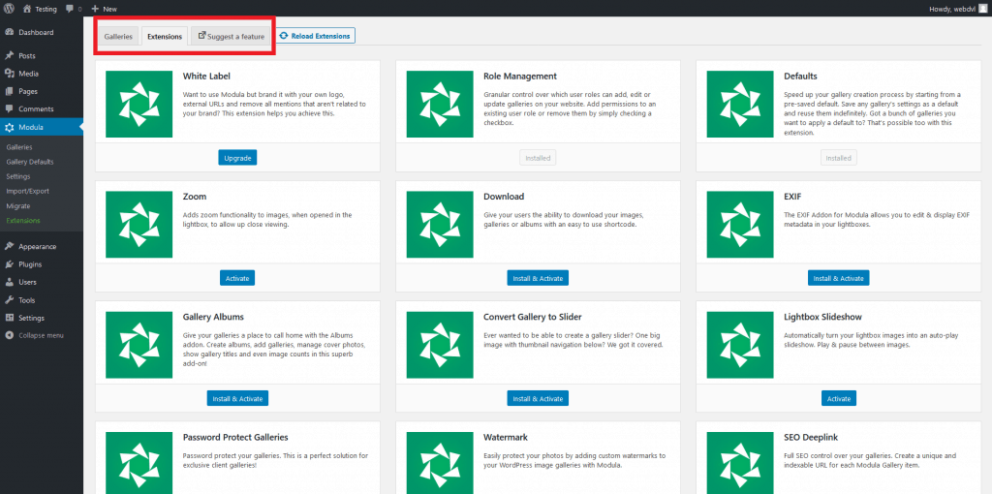Click the EXIF extension logo
The height and width of the screenshot is (494, 992).
coord(740,225)
